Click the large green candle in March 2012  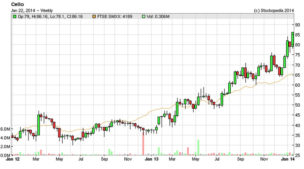[38, 125]
